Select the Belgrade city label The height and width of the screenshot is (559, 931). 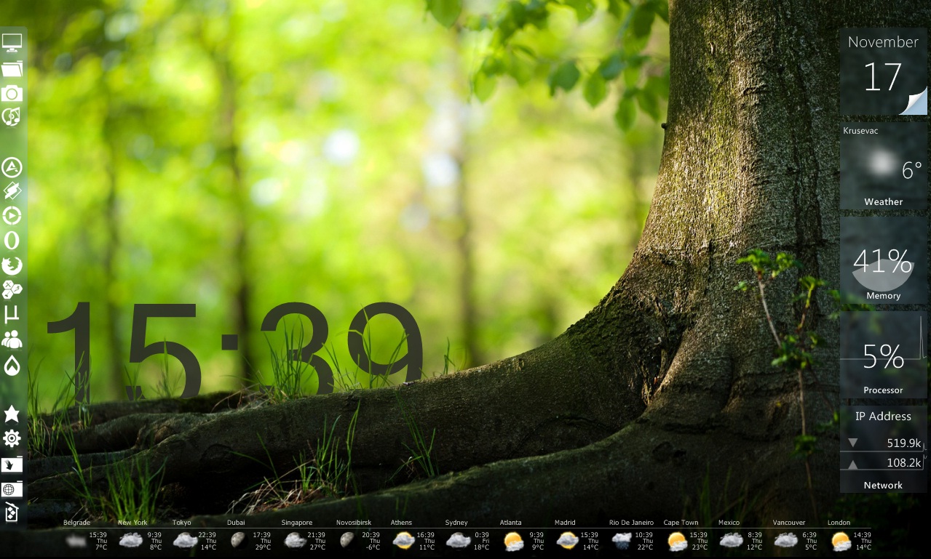76,523
